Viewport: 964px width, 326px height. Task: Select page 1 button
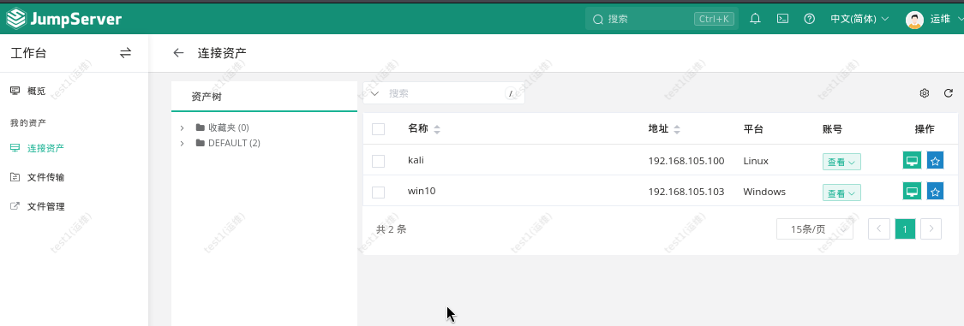[x=905, y=229]
